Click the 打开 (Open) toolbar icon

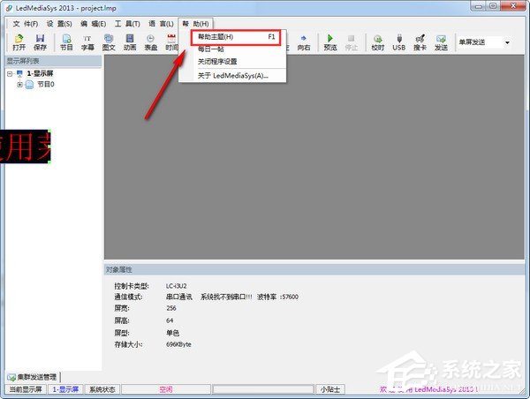tap(19, 42)
